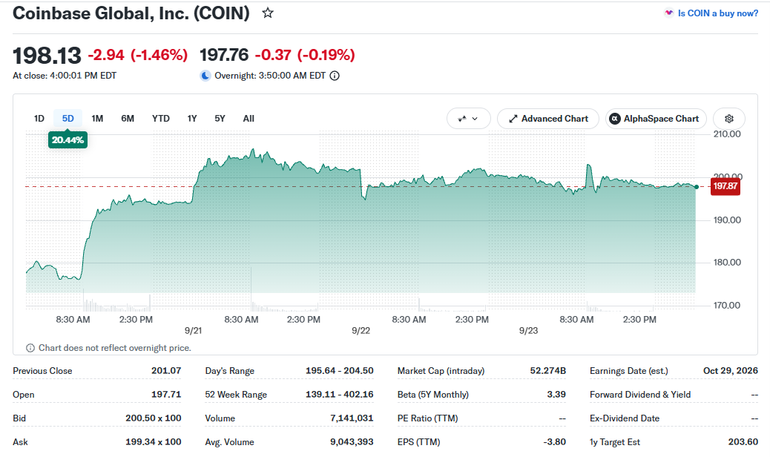770x457 pixels.
Task: Click the Ex-Dividend Date label
Action: (x=625, y=418)
